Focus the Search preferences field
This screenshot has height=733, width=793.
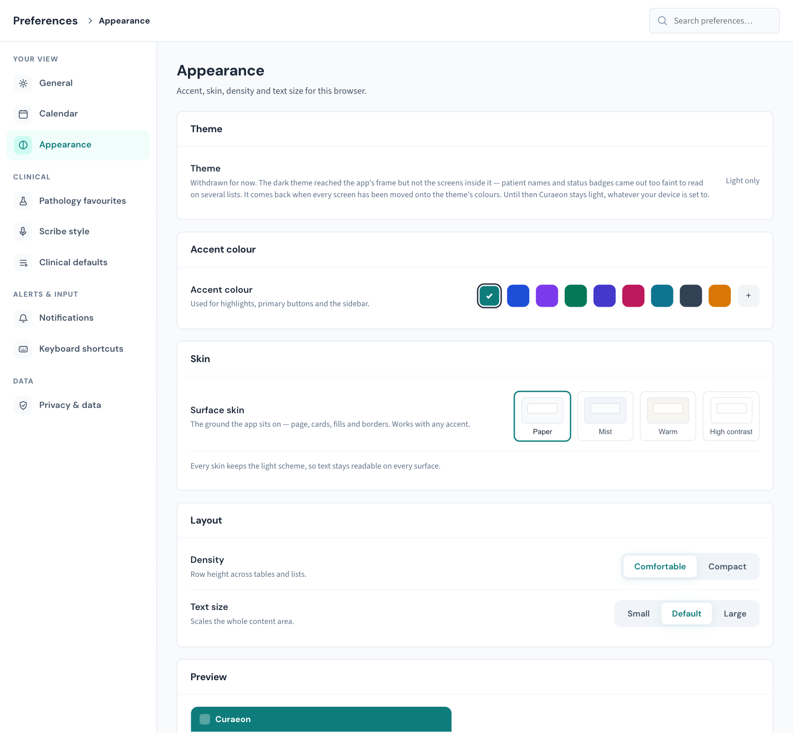click(x=714, y=21)
